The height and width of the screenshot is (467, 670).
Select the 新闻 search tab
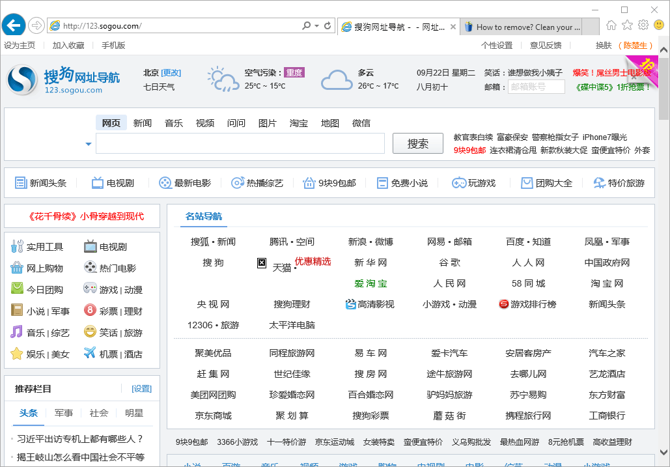click(143, 123)
